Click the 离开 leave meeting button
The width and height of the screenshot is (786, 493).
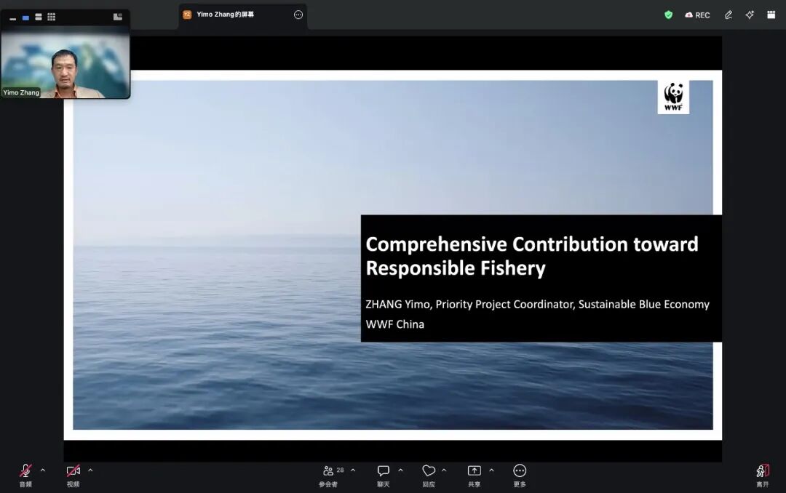763,476
